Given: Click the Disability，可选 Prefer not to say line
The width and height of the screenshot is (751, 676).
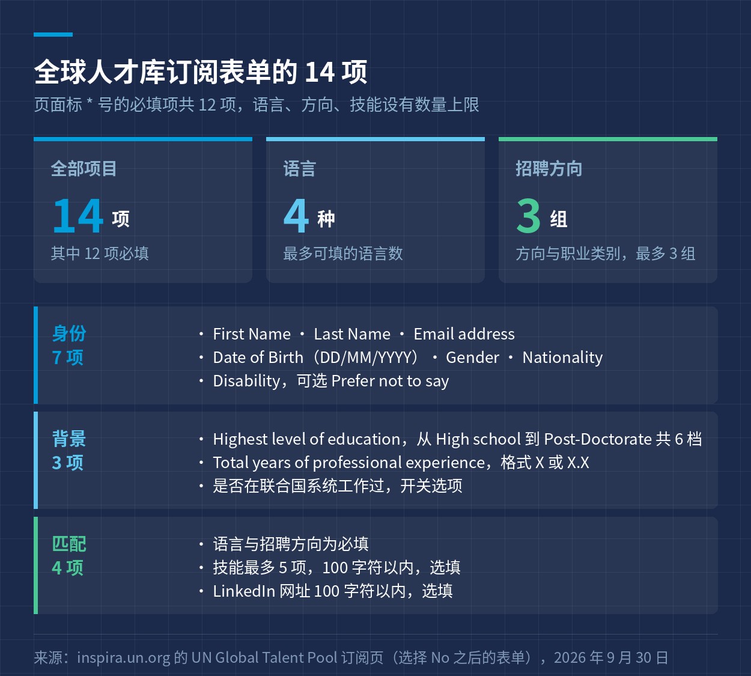Looking at the screenshot, I should 331,381.
